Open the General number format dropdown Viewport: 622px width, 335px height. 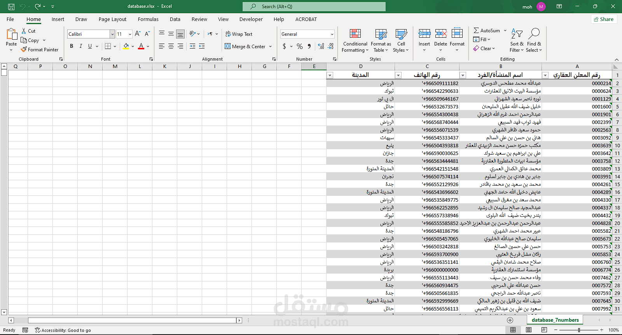[x=332, y=34]
